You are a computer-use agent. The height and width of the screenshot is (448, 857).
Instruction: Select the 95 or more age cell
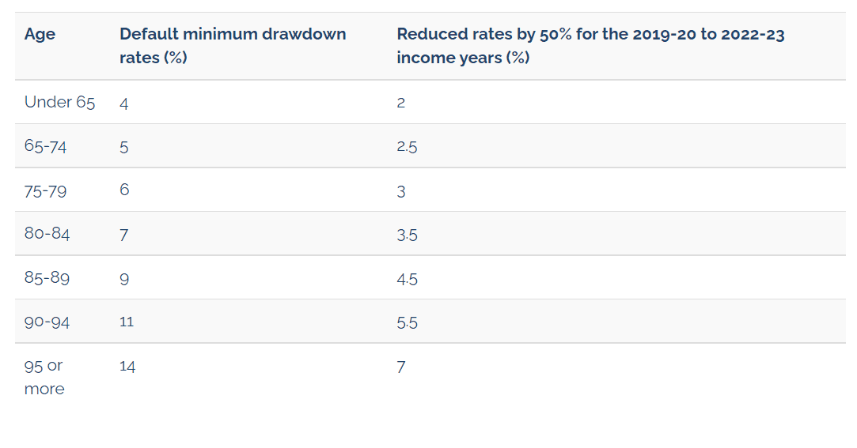click(x=44, y=377)
